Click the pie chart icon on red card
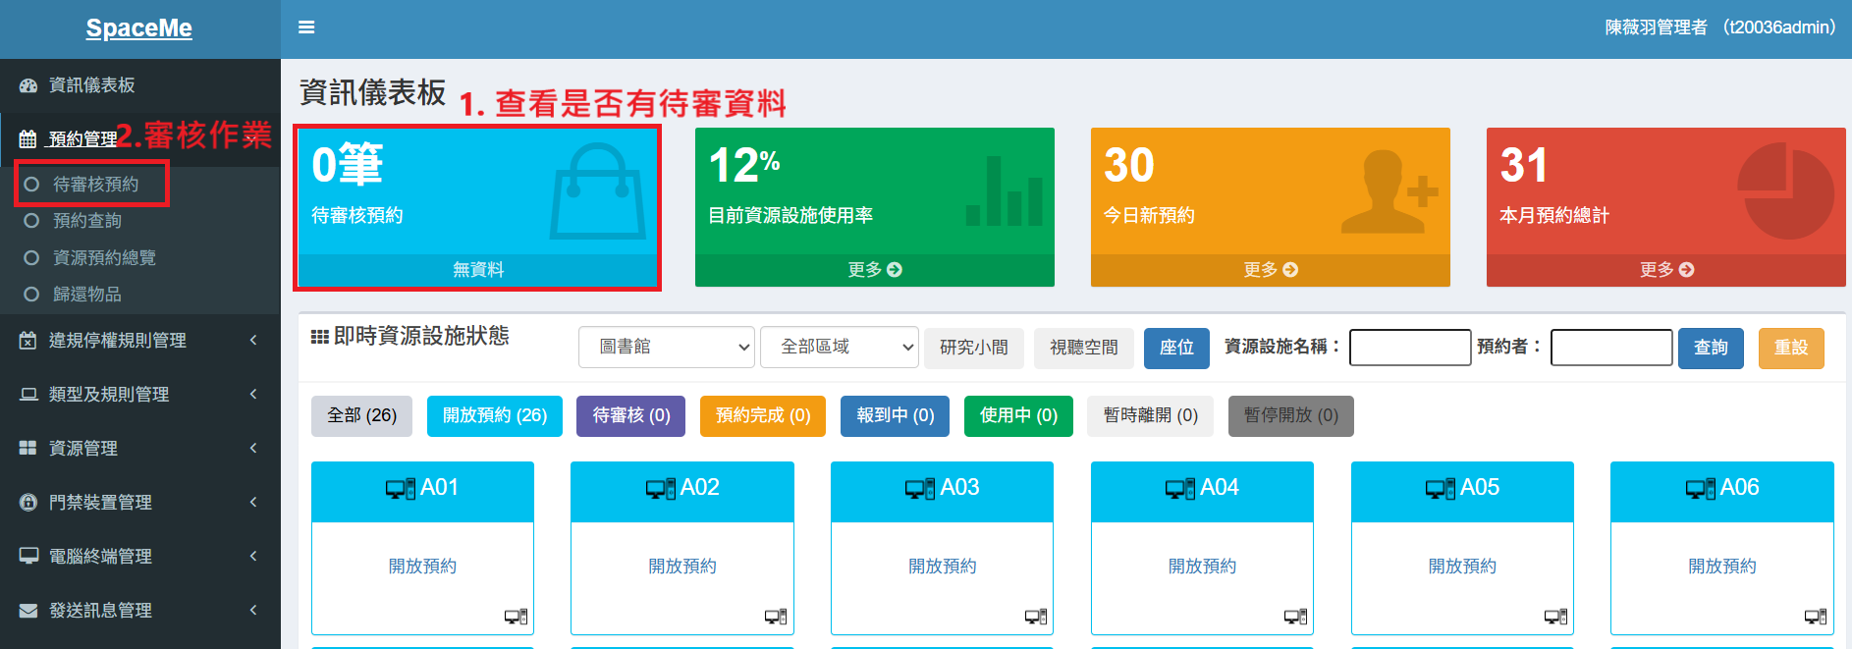The width and height of the screenshot is (1852, 649). [1784, 190]
